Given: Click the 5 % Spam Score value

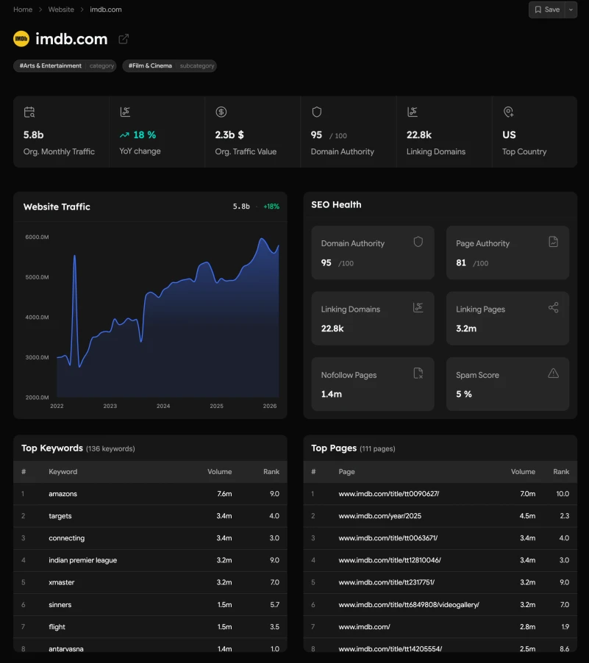Looking at the screenshot, I should 464,394.
